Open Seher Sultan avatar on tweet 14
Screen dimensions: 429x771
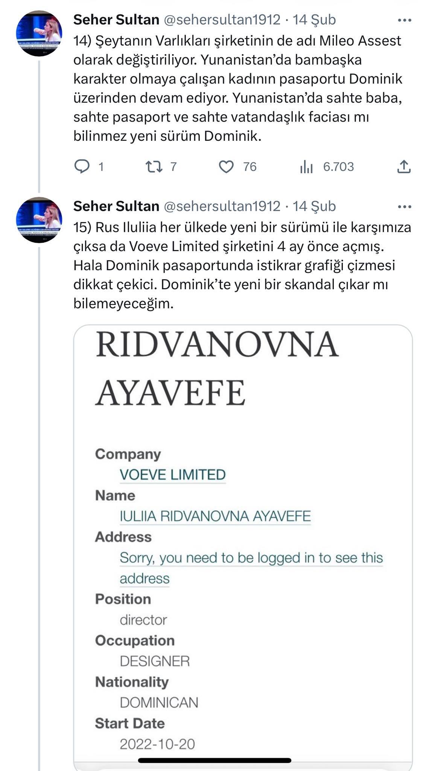[x=39, y=33]
